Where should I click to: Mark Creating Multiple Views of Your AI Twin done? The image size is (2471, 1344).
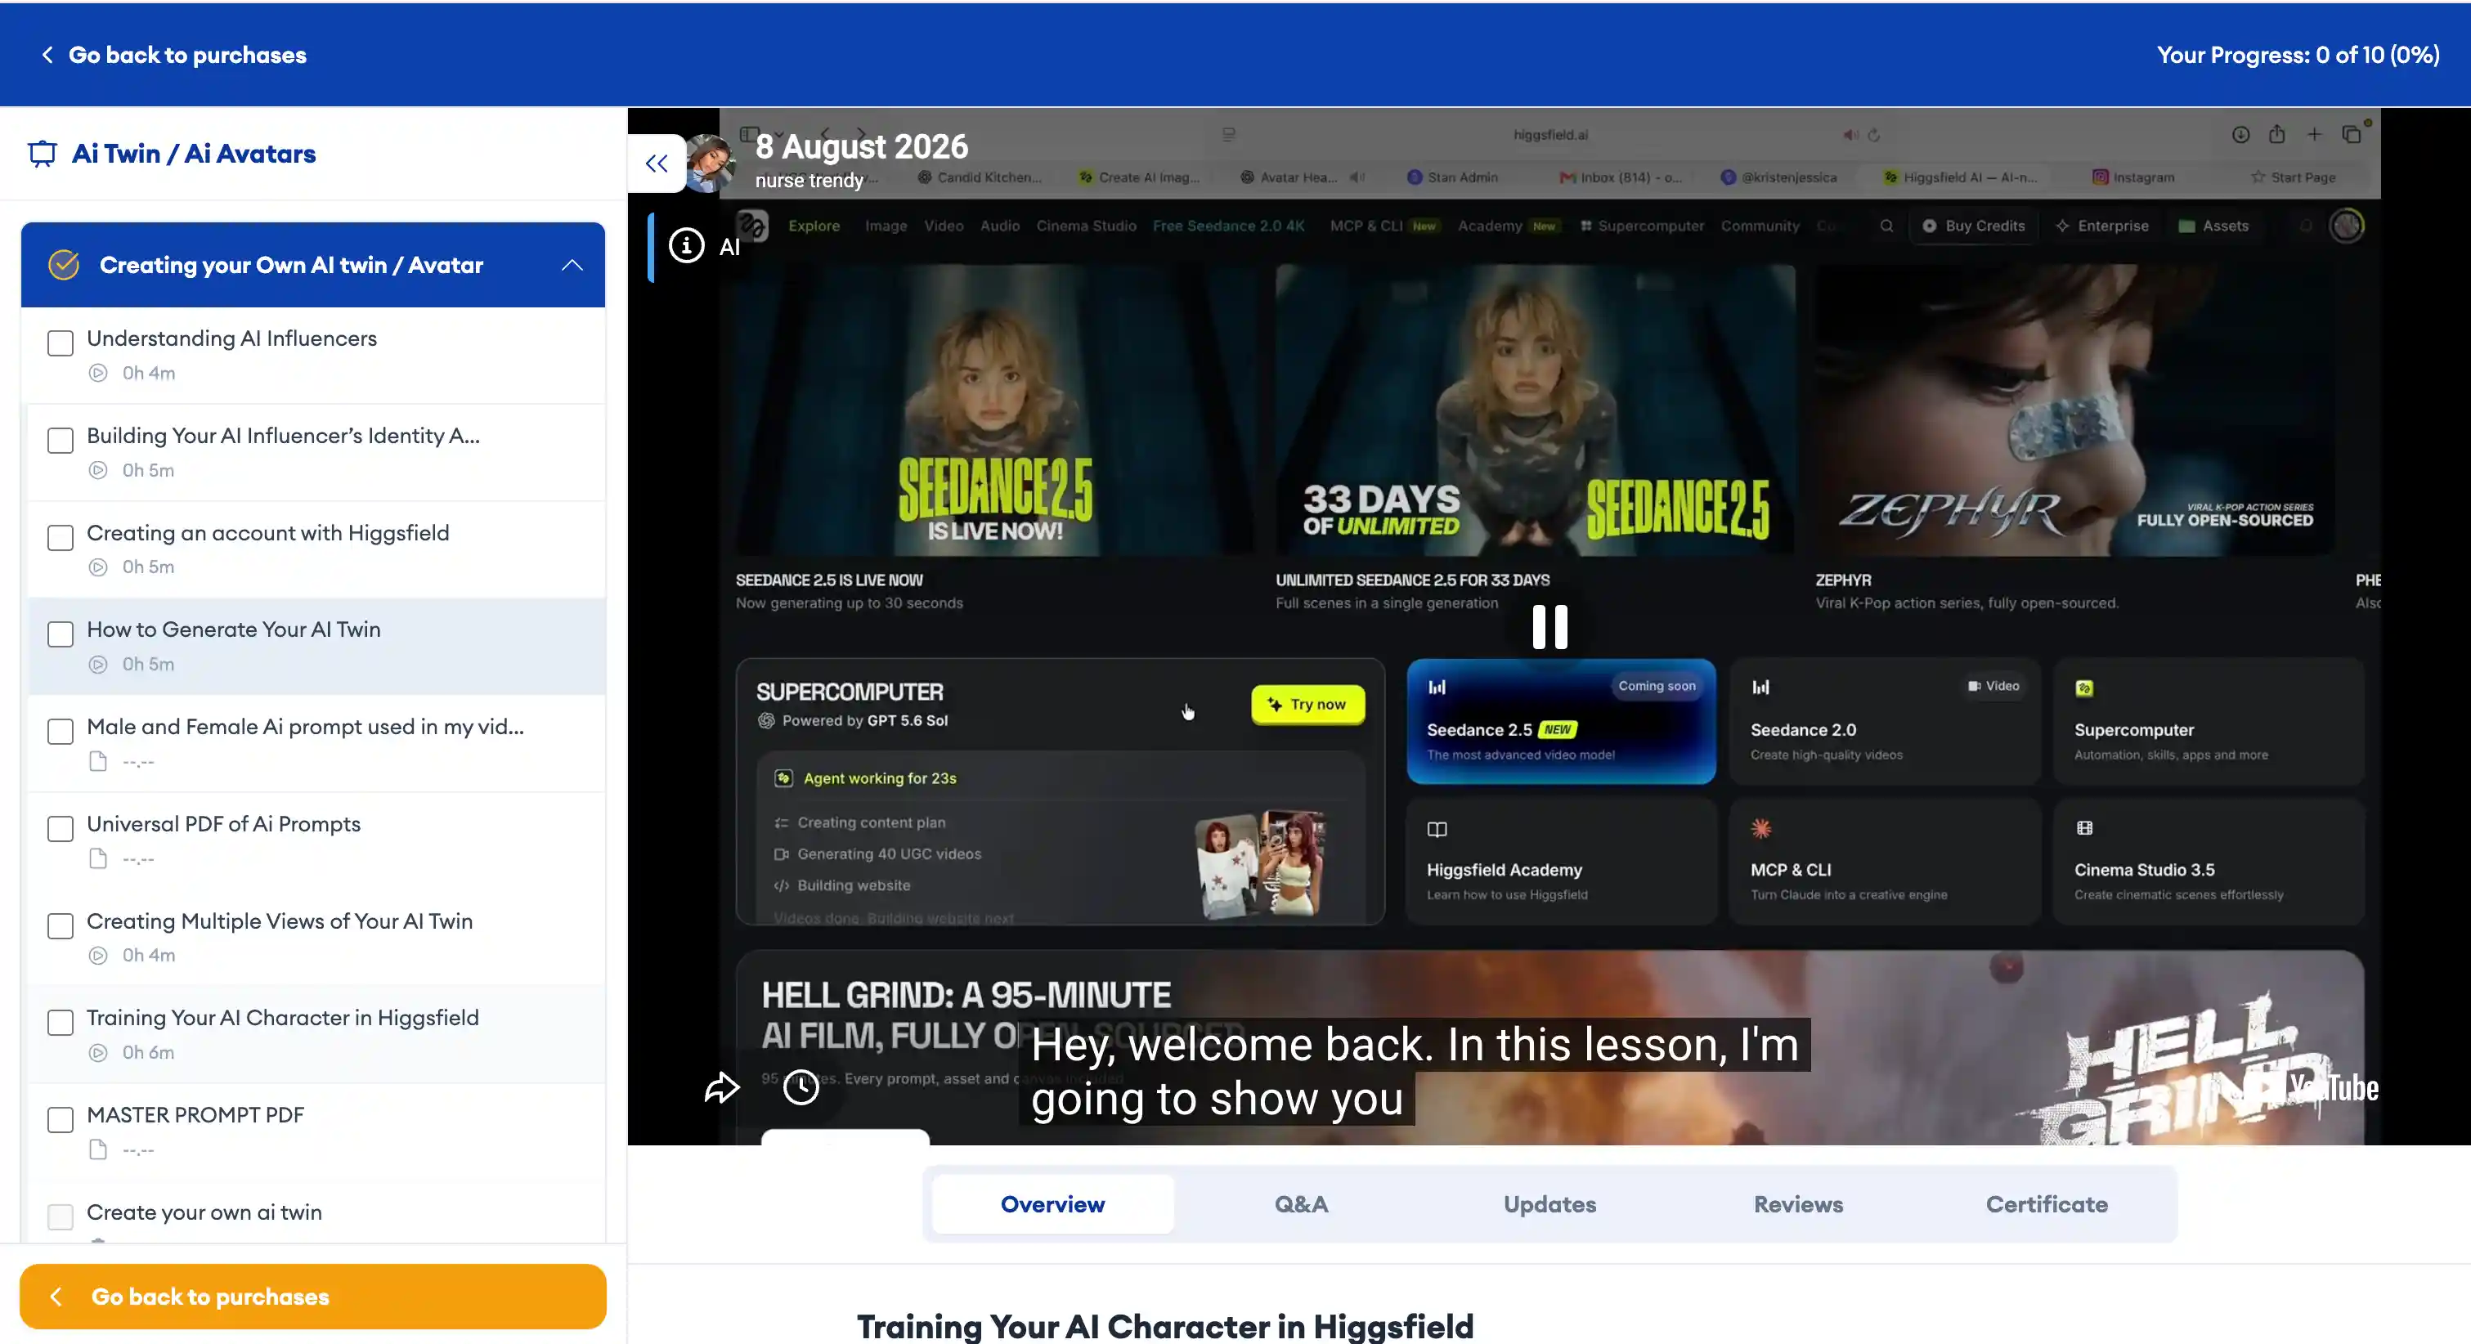(x=61, y=925)
